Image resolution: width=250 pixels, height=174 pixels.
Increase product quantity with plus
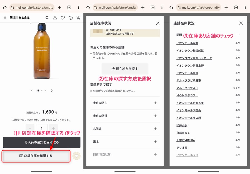pyautogui.click(x=53, y=128)
